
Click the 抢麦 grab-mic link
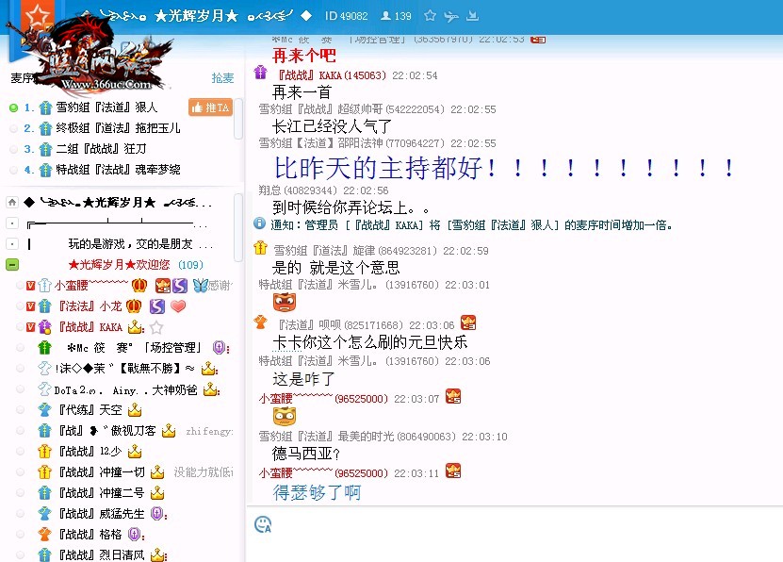click(x=222, y=78)
